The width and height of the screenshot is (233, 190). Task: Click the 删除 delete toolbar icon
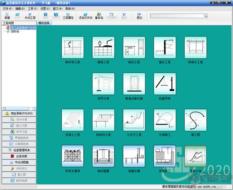pyautogui.click(x=124, y=16)
